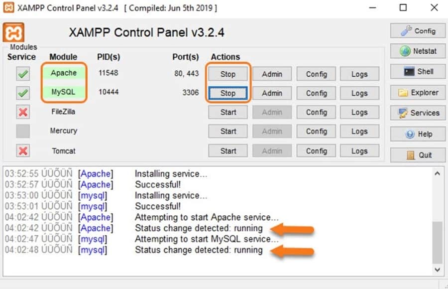Start the FileZilla module
This screenshot has width=448, height=289.
227,112
